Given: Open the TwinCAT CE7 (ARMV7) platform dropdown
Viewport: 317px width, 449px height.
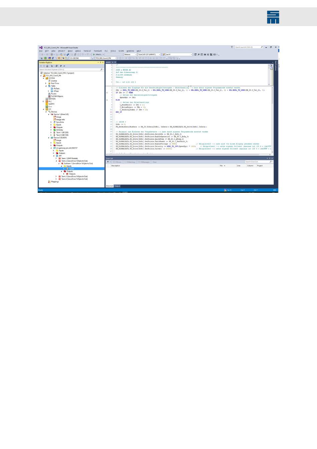Looking at the screenshot, I should pyautogui.click(x=149, y=54).
